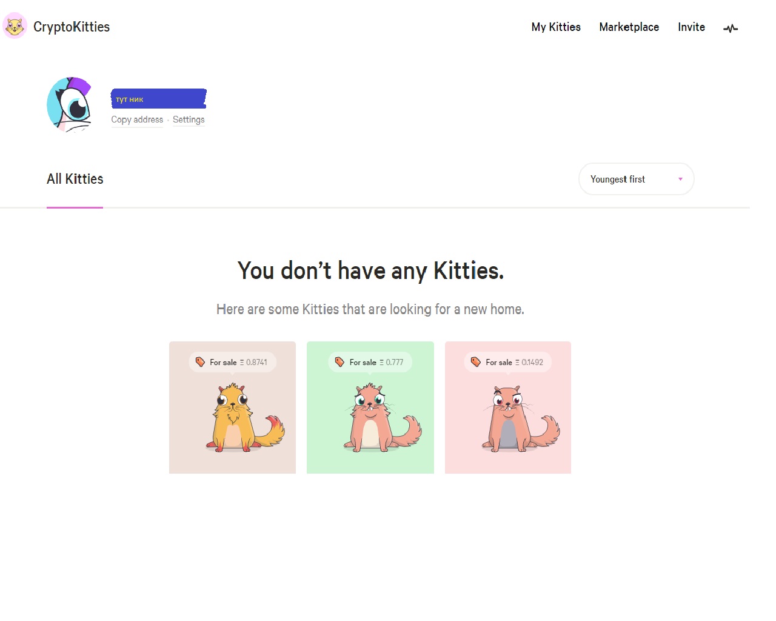
Task: Open the orange kitty card thumbnail
Action: 232,418
